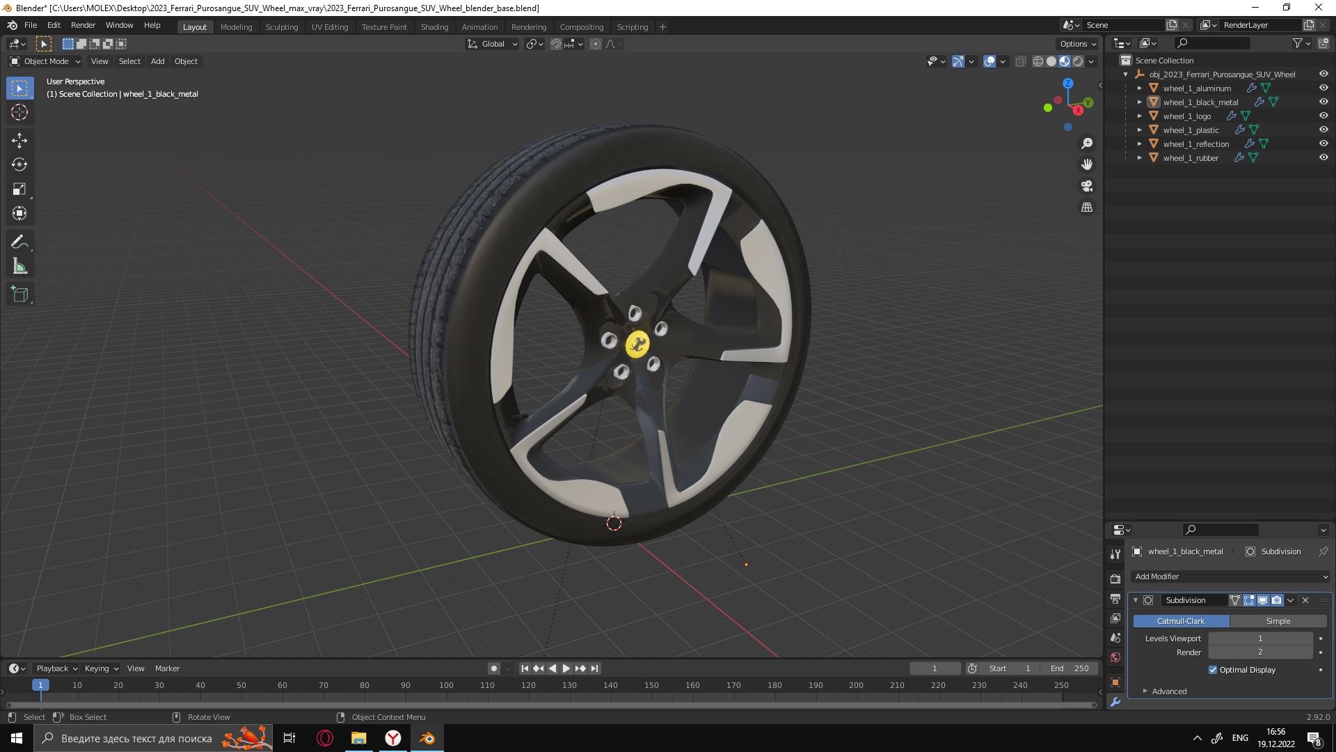Click the outliner search field
1336x752 pixels.
[1211, 43]
